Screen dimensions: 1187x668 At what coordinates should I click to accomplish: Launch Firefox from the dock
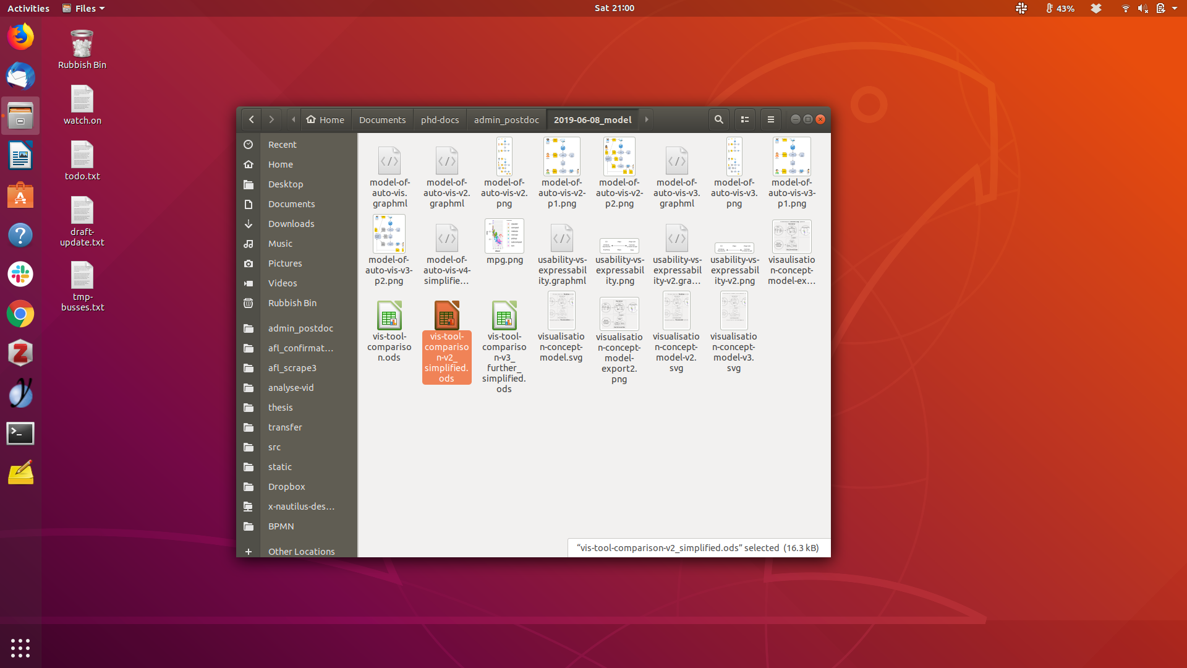pyautogui.click(x=20, y=36)
